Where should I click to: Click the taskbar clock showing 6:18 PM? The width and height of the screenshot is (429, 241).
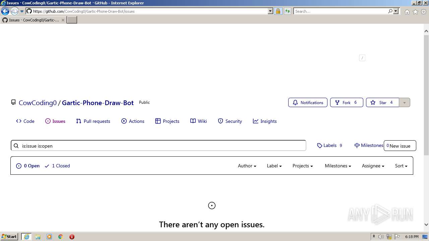coord(412,237)
